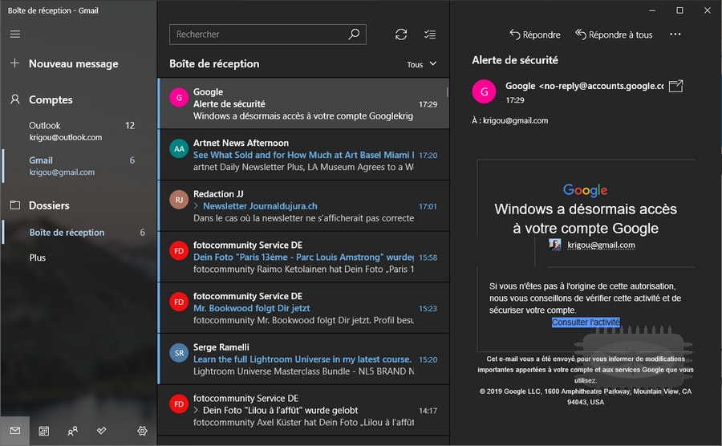Click krigou@gmail.com link in email body

601,245
